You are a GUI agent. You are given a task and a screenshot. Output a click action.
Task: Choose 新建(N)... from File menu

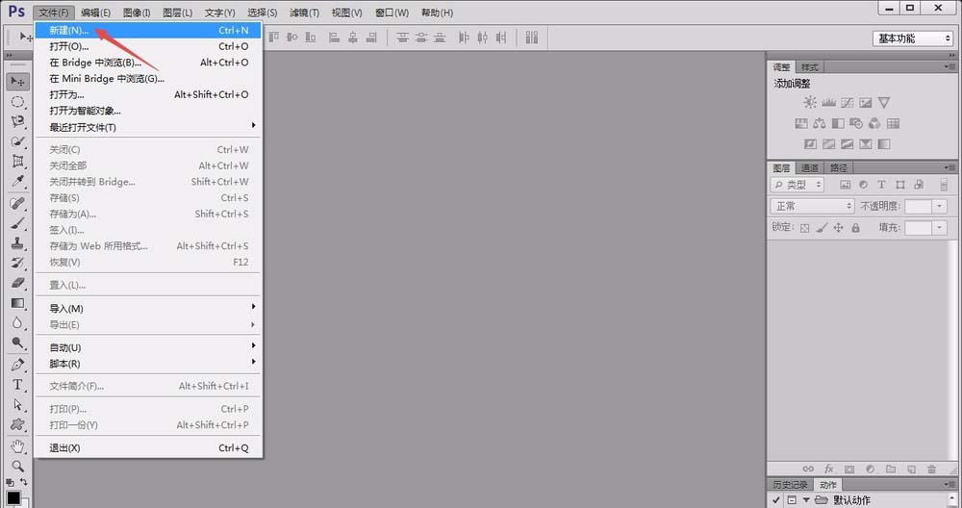(x=149, y=30)
